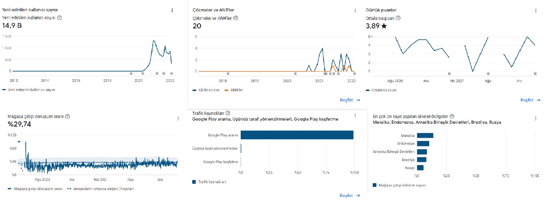
Task: Open the Mağaza girişi dönüşüm oranı options menu
Action: coord(178,119)
